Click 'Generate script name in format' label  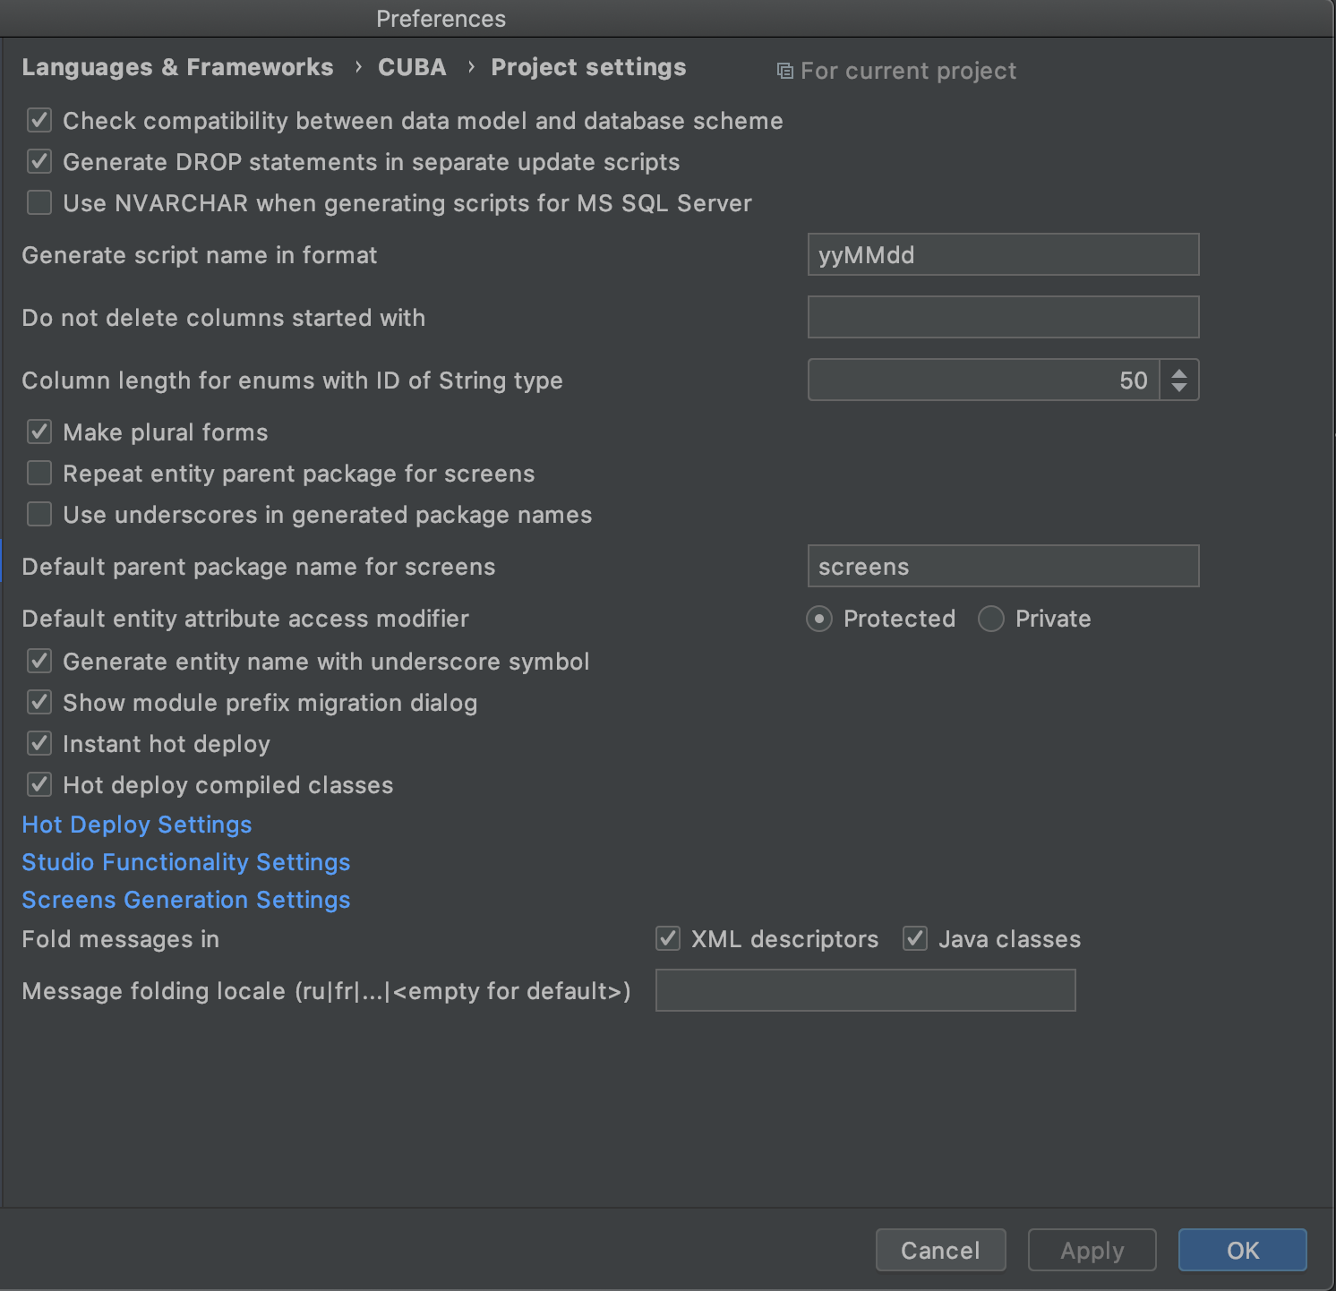pyautogui.click(x=200, y=255)
